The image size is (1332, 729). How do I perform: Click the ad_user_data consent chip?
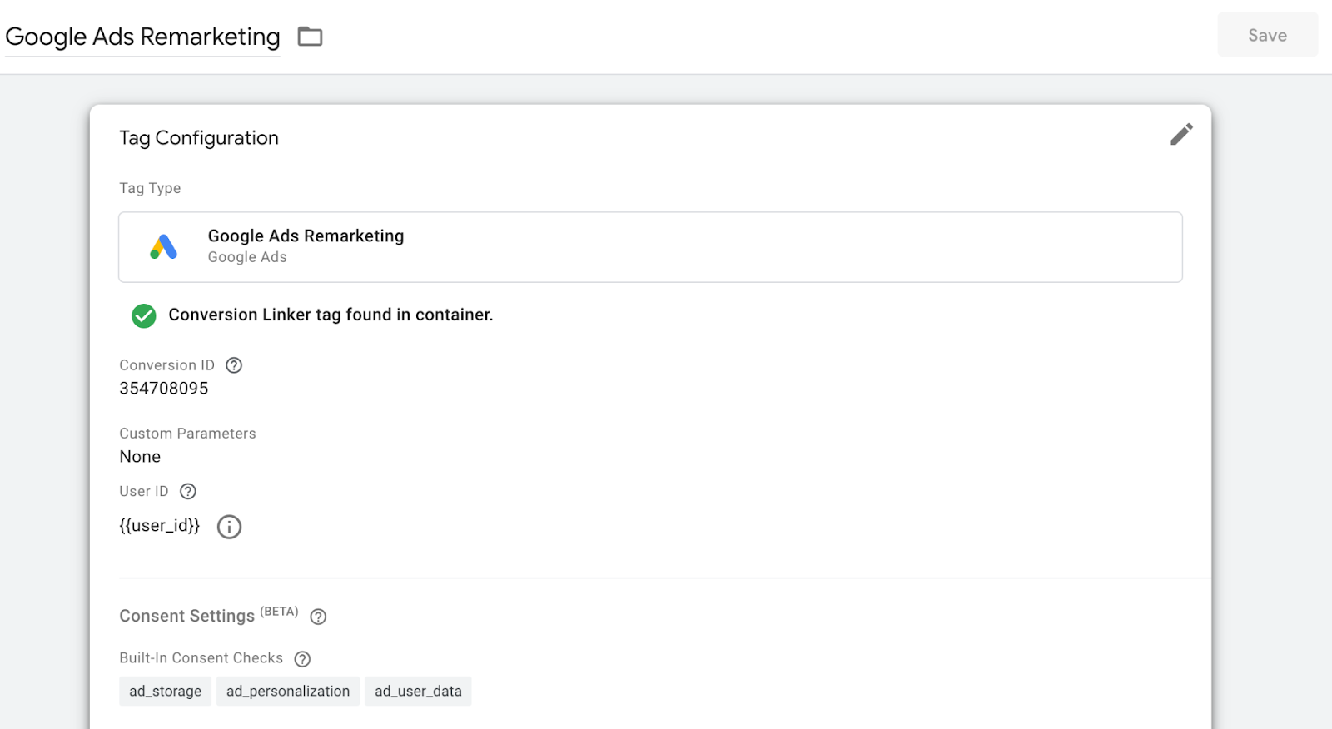(418, 691)
